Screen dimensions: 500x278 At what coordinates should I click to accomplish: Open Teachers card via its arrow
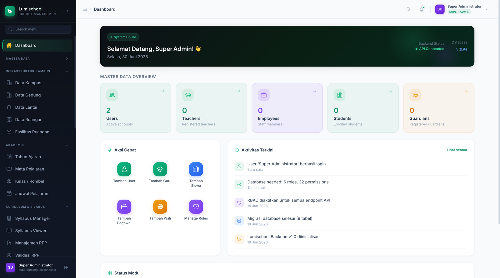point(239,91)
